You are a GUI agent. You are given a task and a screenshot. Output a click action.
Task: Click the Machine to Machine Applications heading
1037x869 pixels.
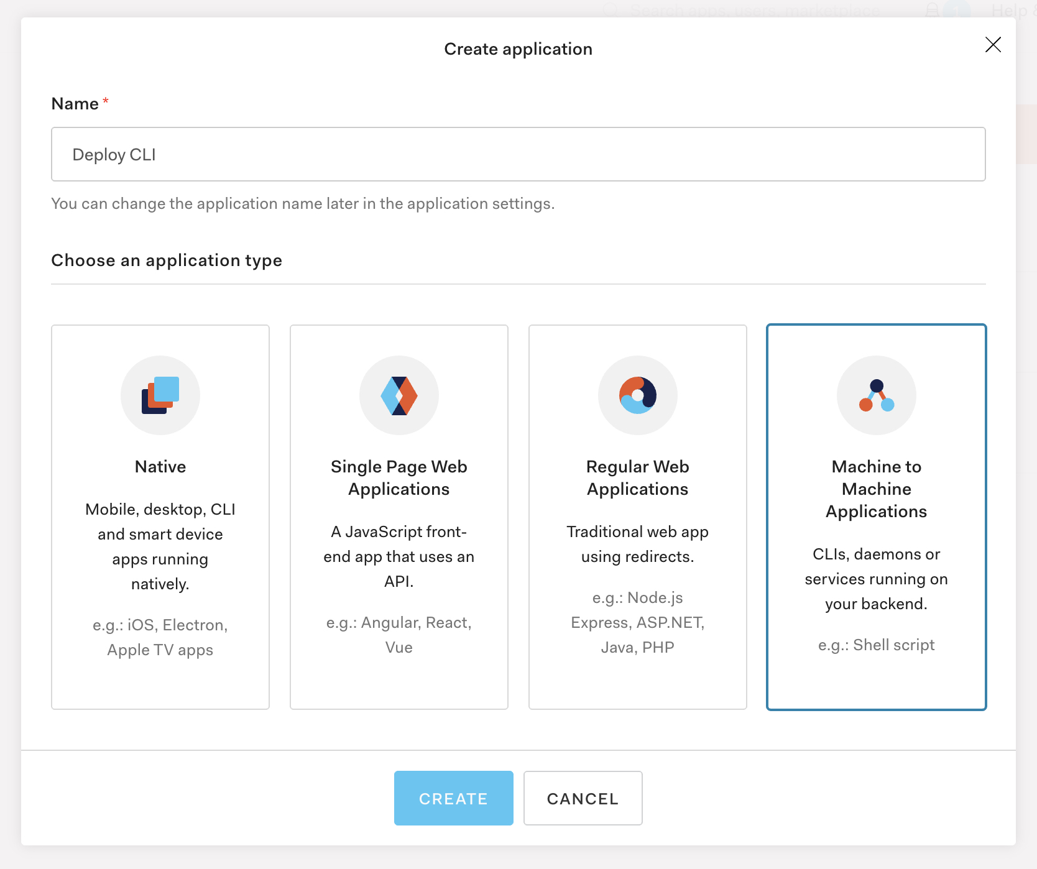click(x=877, y=489)
